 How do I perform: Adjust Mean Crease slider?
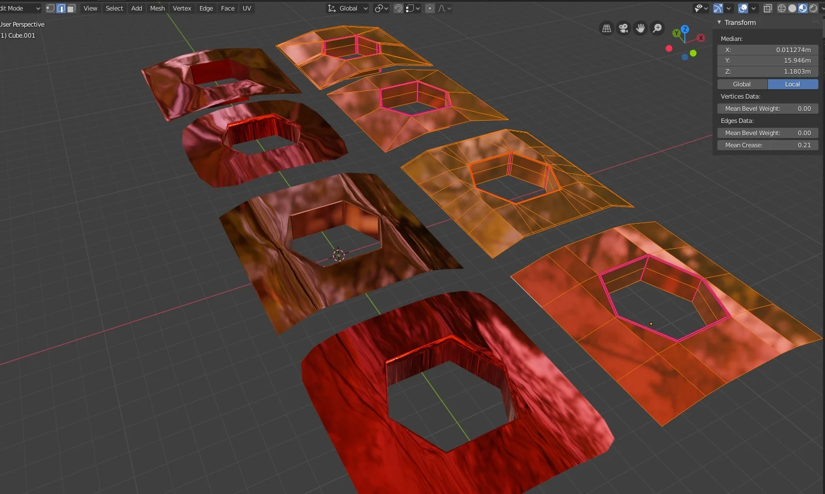pos(768,145)
